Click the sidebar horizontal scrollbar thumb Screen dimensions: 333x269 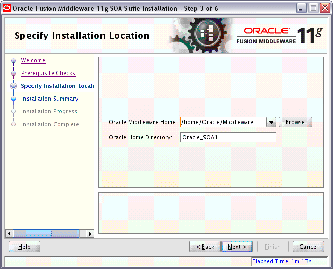46,234
